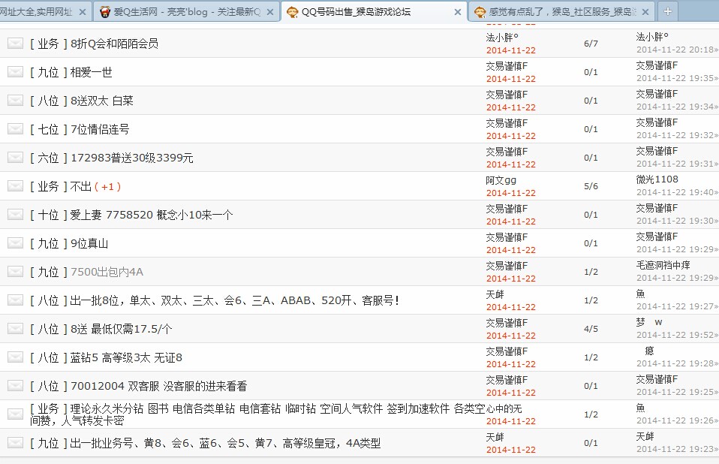Open thread 7500出包内4A
The width and height of the screenshot is (719, 464).
coord(107,272)
